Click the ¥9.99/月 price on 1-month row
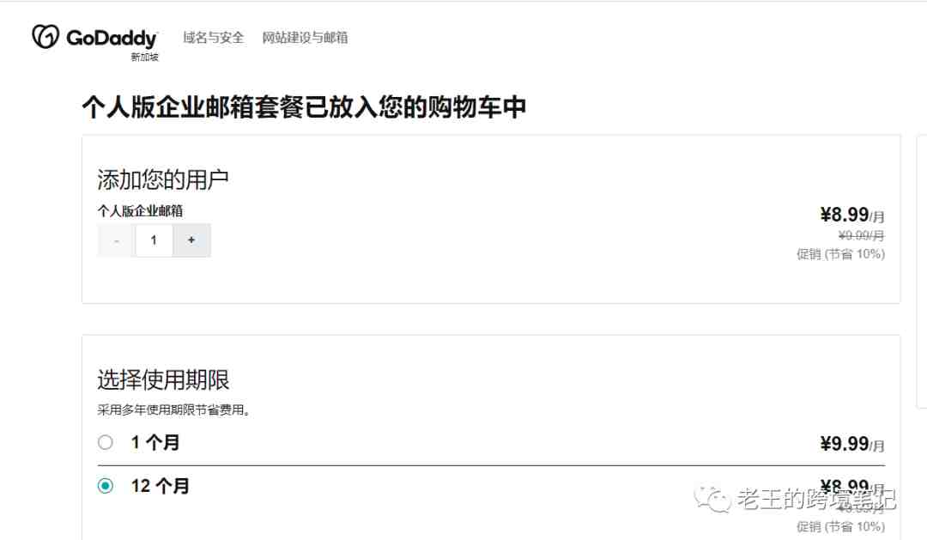 point(852,444)
